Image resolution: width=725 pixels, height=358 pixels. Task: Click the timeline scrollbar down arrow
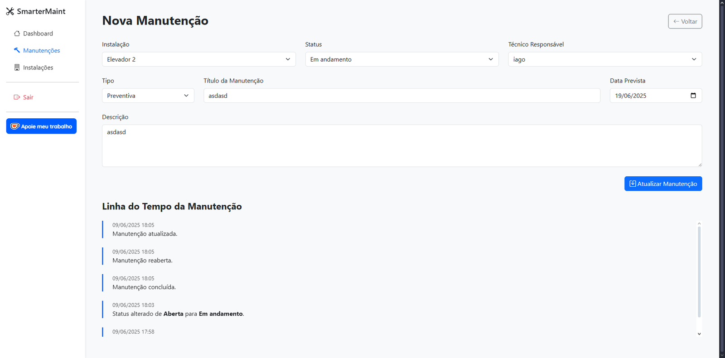699,334
